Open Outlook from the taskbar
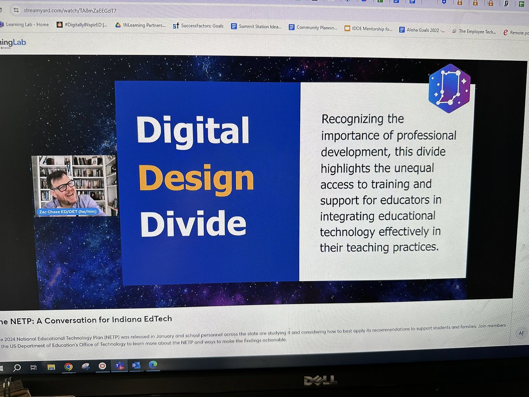The width and height of the screenshot is (529, 397). point(136,365)
